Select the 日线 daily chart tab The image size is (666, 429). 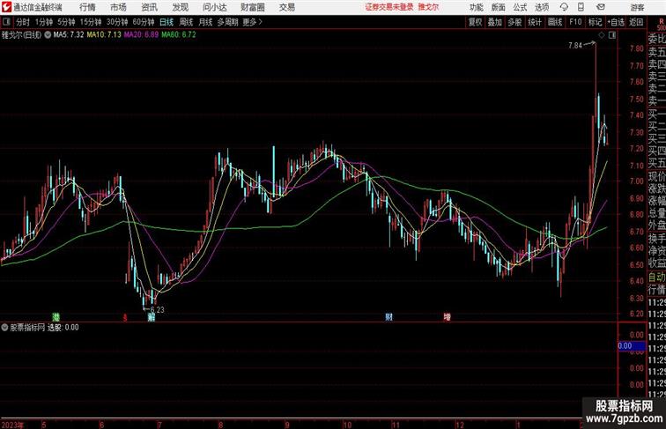[166, 22]
